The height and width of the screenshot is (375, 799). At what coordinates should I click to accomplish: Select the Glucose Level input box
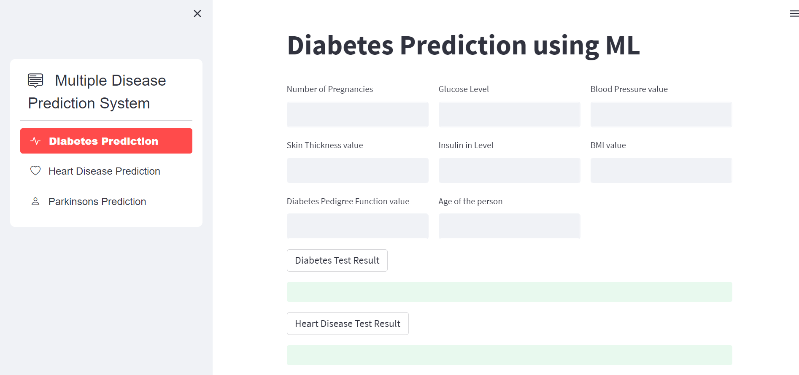[x=509, y=114]
